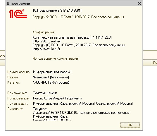Image resolution: width=157 pixels, height=136 pixels.
Task: Click the Лицензия: label
Action: [x=15, y=109]
